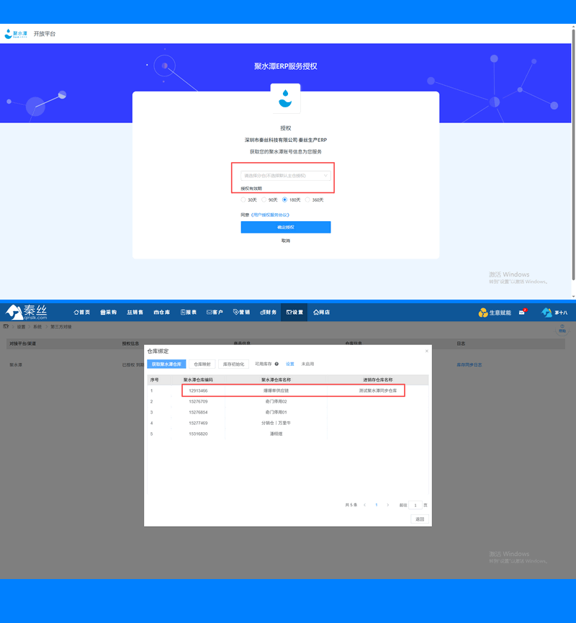Viewport: 576px width, 623px height.
Task: Click the 聚水潭 logo in the header
Action: [16, 34]
